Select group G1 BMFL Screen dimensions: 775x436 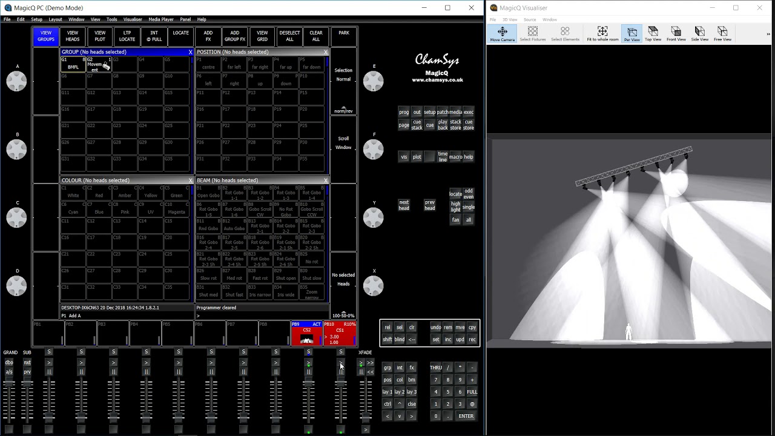[x=73, y=64]
